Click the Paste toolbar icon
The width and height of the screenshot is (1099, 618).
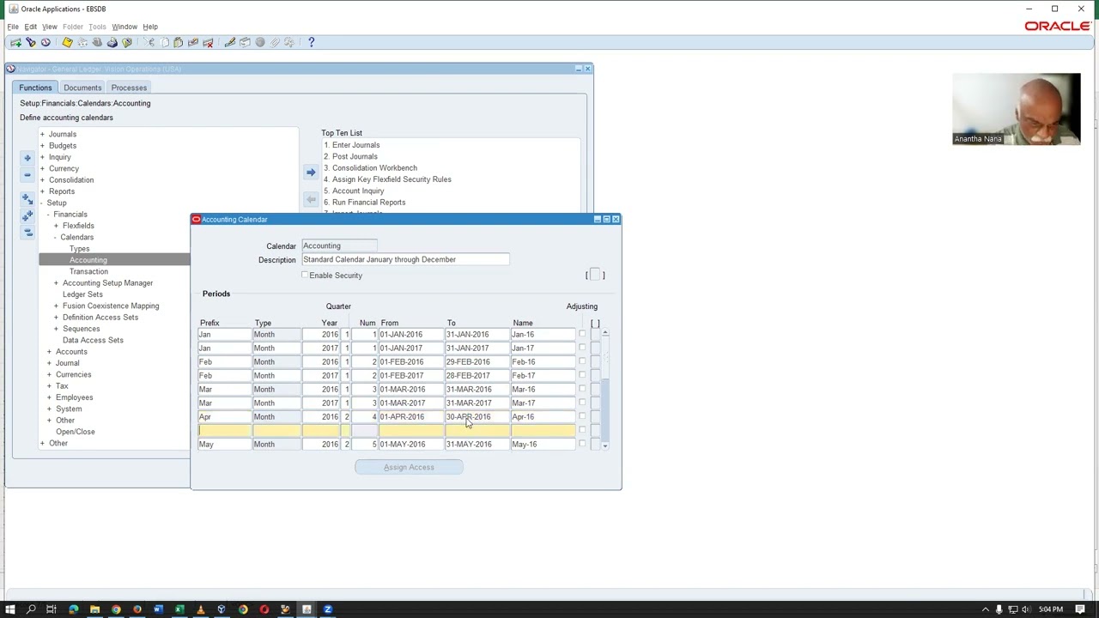click(x=178, y=43)
